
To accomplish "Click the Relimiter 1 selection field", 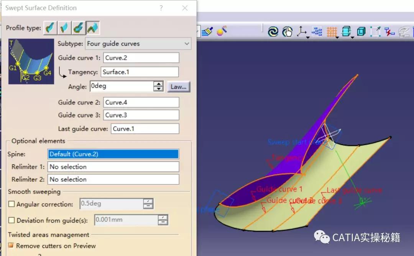I will (113, 167).
